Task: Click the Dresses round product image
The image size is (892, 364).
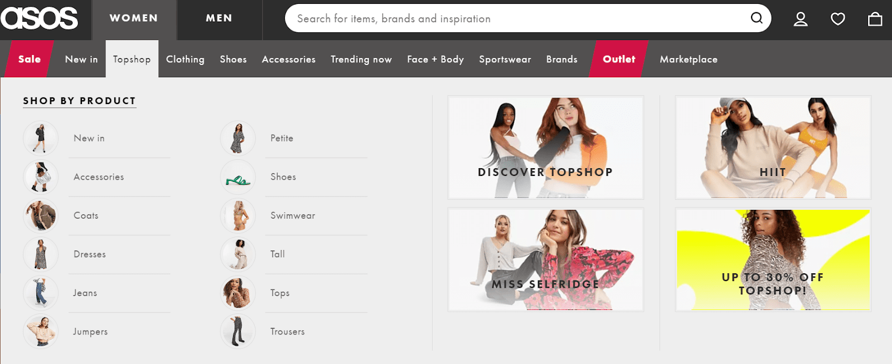Action: pyautogui.click(x=41, y=254)
